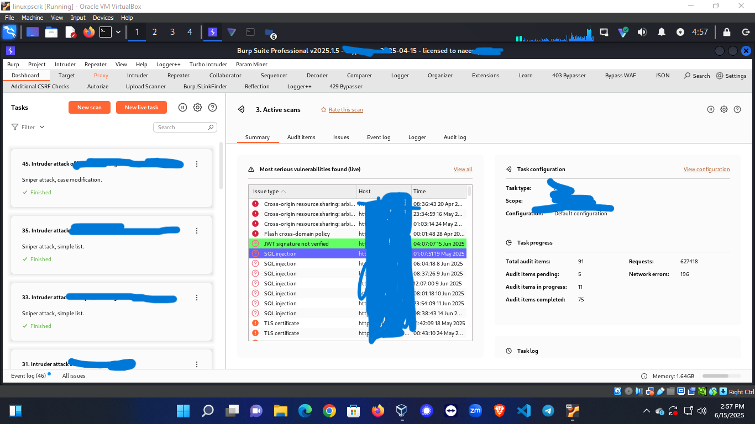Open Telegram from Windows taskbar
Screen dimensions: 755x424
click(548, 411)
